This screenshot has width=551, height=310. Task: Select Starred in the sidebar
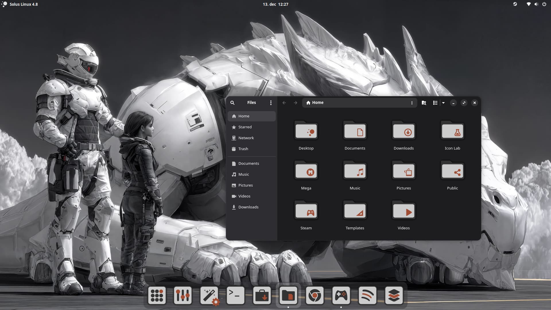(245, 127)
